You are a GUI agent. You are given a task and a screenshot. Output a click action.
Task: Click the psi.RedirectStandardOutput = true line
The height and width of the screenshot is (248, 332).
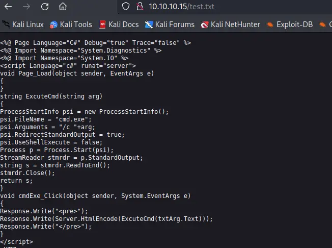(62, 135)
